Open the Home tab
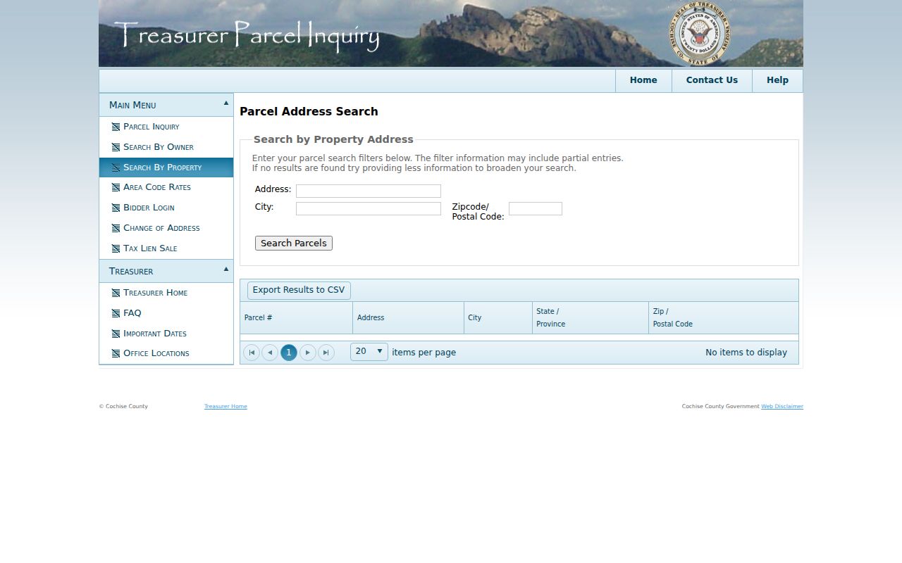This screenshot has width=902, height=563. [643, 80]
